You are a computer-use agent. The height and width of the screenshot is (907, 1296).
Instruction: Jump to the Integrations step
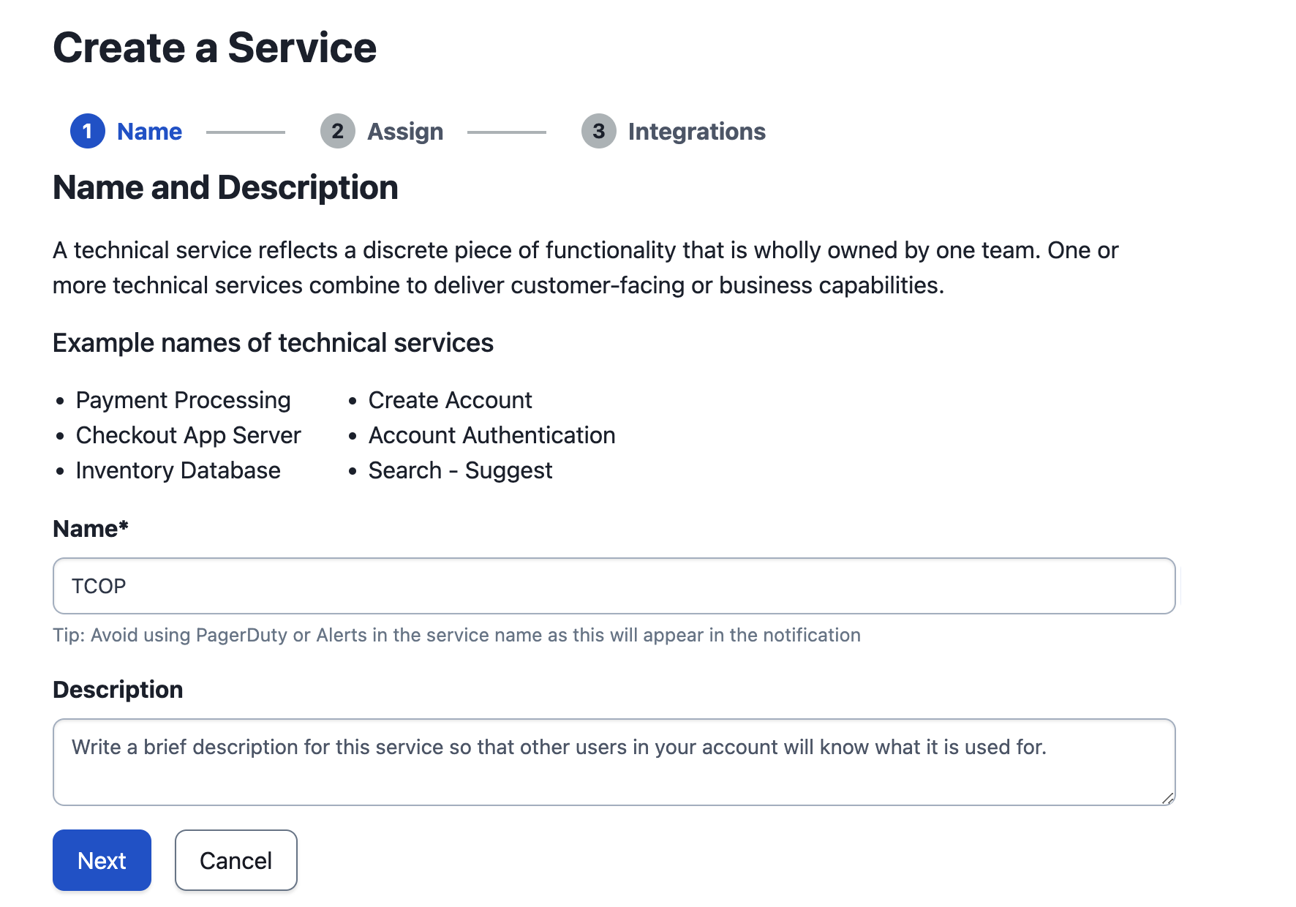[696, 132]
